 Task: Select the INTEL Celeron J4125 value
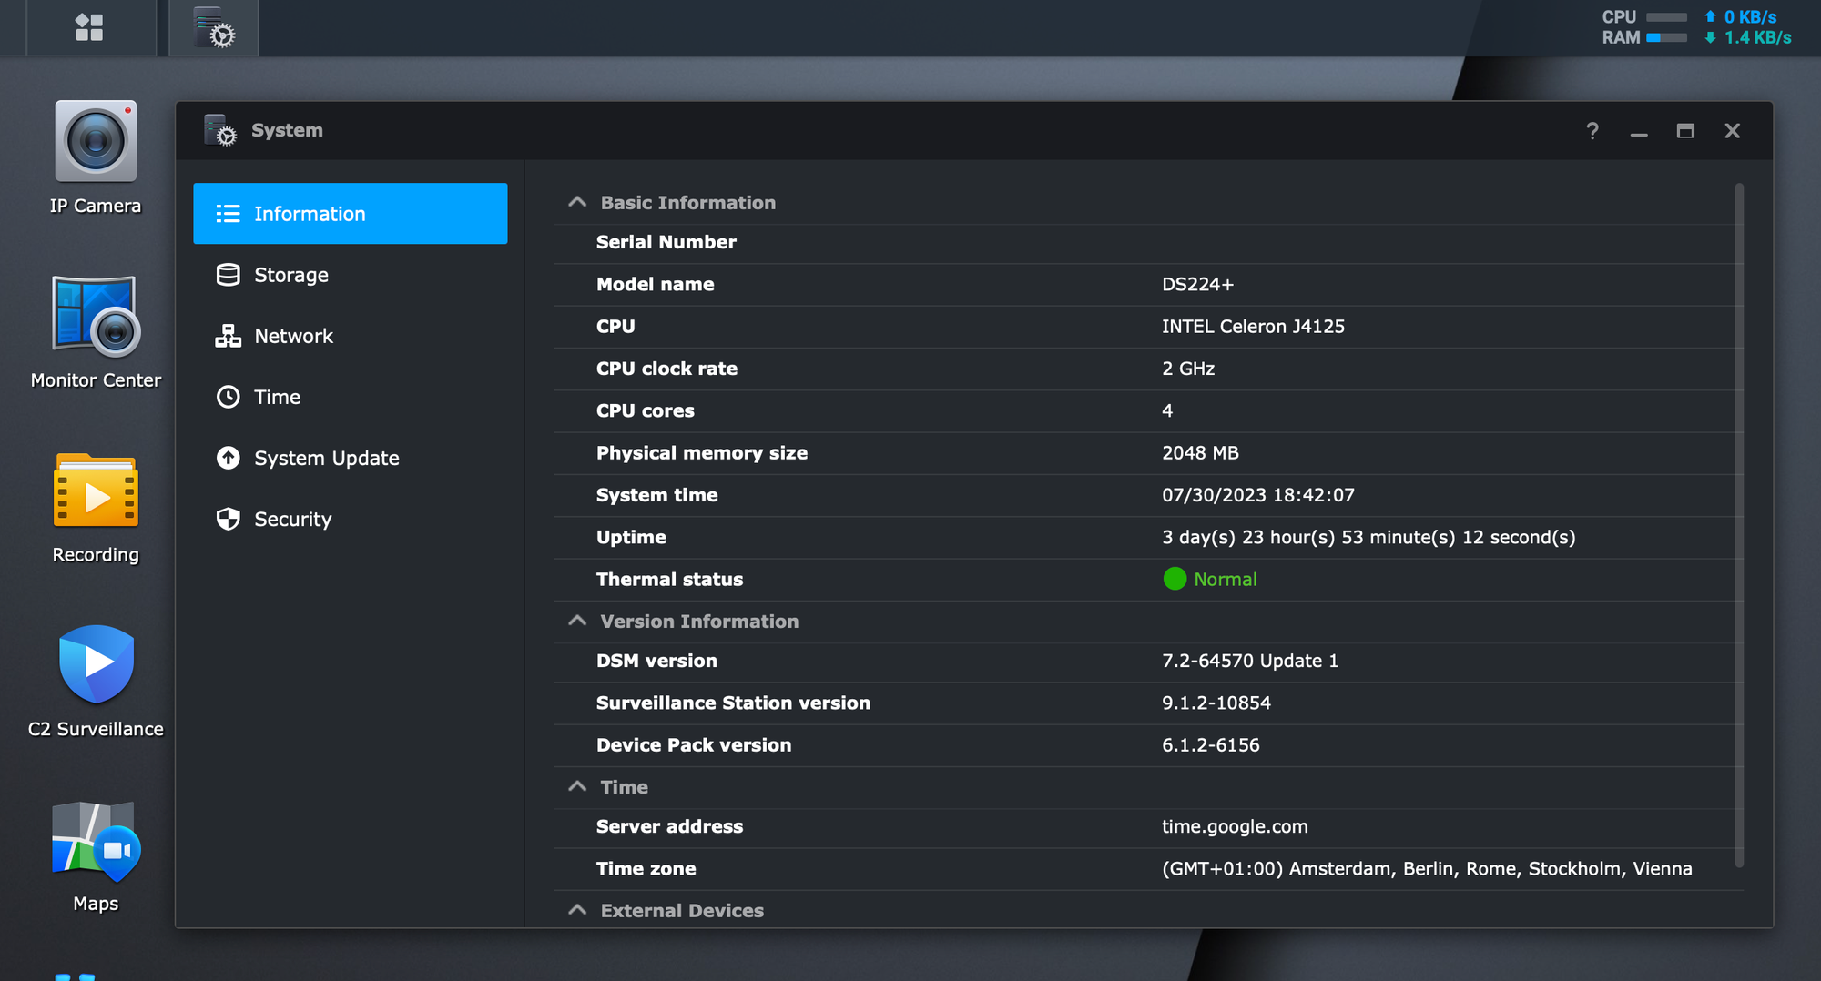[x=1253, y=326]
